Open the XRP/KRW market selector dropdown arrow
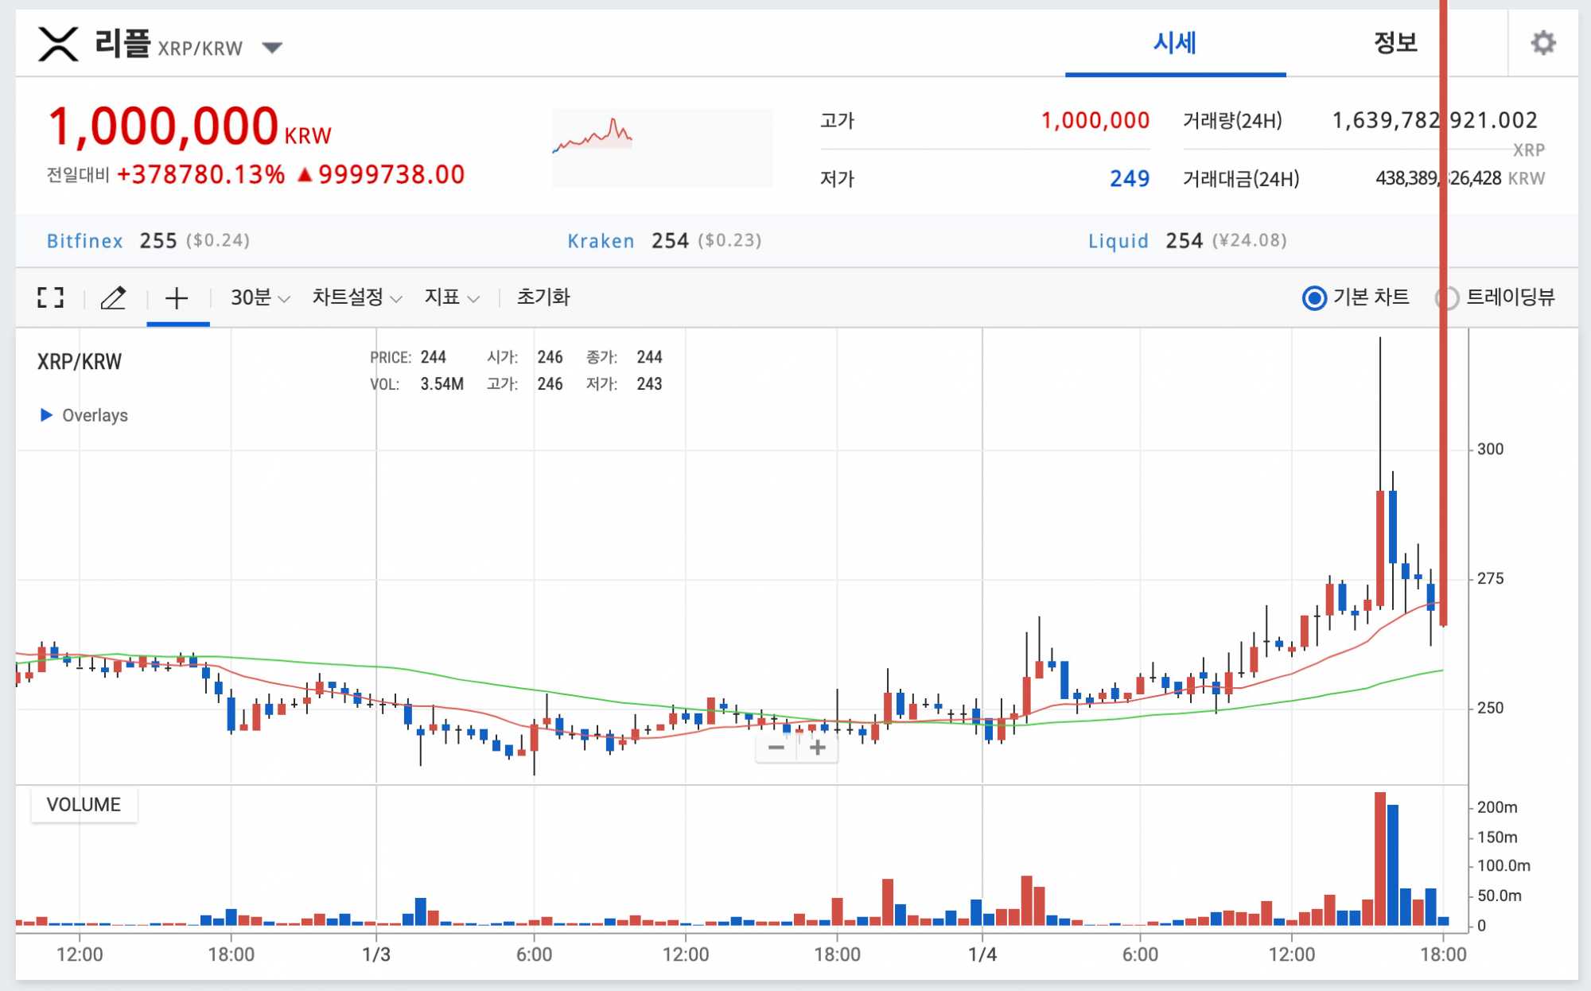Image resolution: width=1591 pixels, height=991 pixels. pos(273,48)
